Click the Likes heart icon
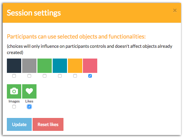 point(29,91)
